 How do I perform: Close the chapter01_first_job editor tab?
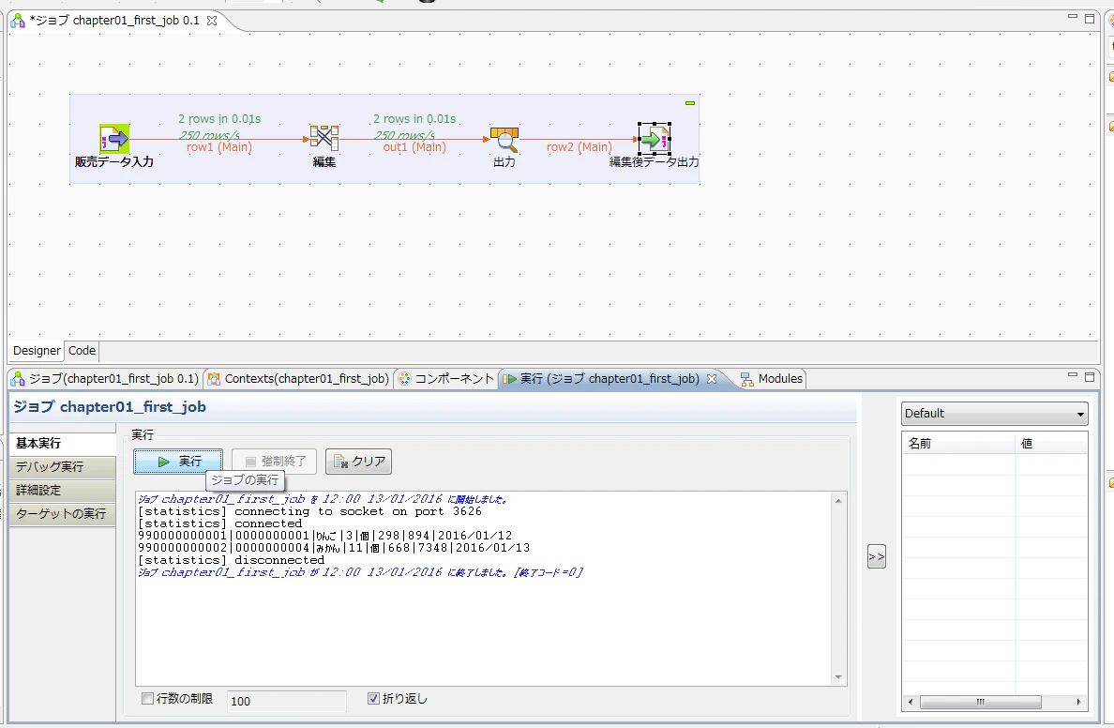pyautogui.click(x=212, y=21)
